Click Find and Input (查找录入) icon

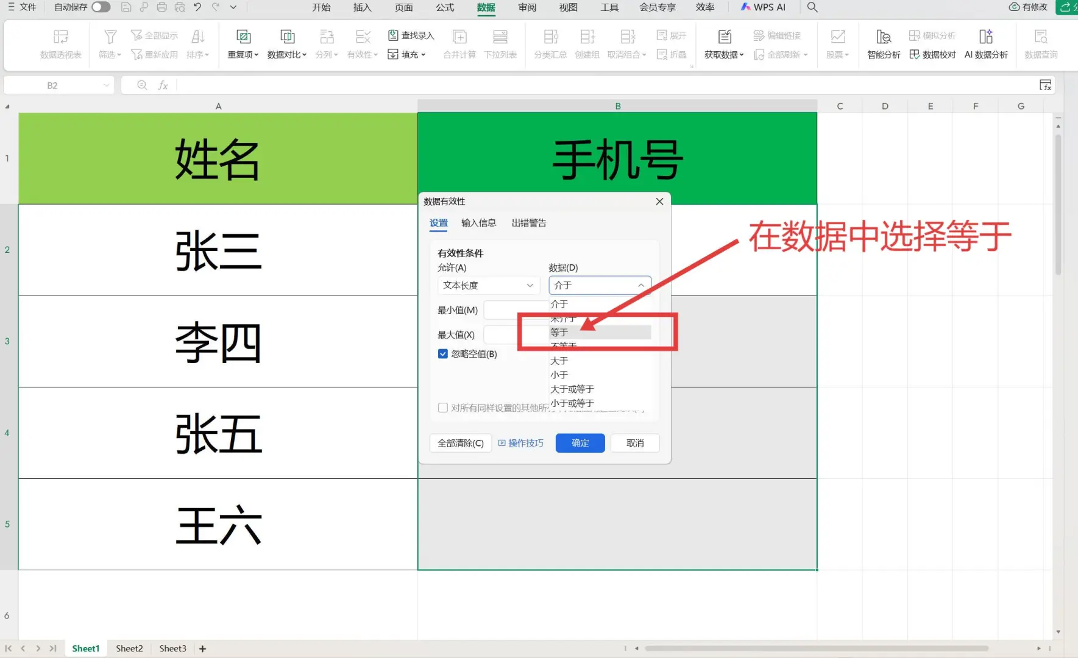point(394,35)
